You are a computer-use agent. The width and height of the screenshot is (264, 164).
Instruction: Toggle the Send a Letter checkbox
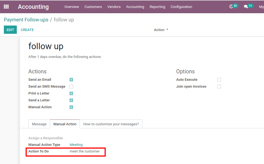pyautogui.click(x=71, y=100)
